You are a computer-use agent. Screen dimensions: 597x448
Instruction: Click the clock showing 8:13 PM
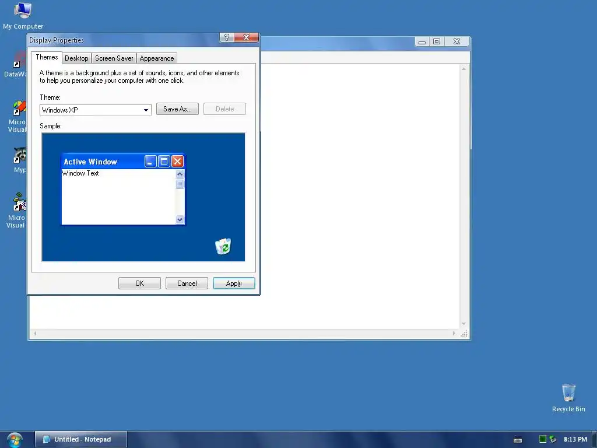(575, 439)
